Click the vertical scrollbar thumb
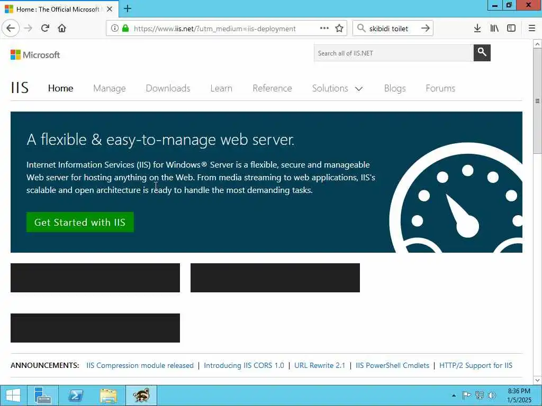This screenshot has height=406, width=542. 537,101
